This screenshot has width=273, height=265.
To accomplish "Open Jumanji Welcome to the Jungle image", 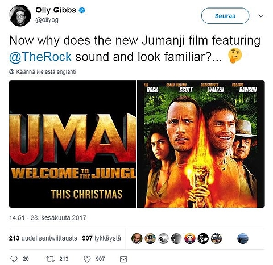I will pyautogui.click(x=73, y=144).
